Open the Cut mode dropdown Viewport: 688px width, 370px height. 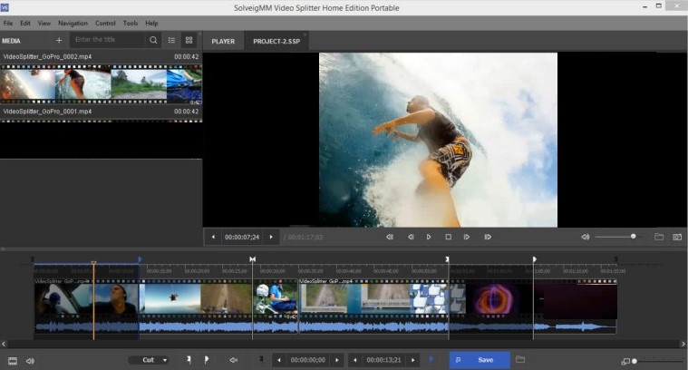point(149,360)
